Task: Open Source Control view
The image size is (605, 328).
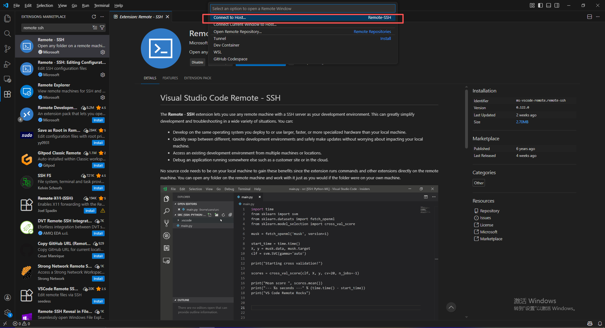Action: click(7, 49)
